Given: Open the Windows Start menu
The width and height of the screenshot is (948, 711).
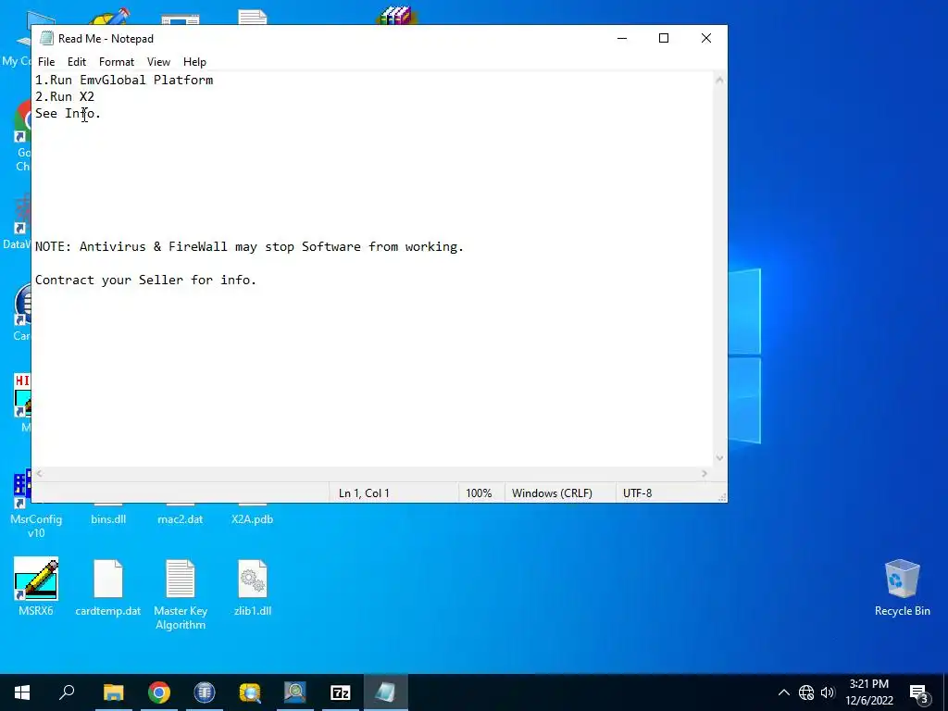Looking at the screenshot, I should (22, 692).
